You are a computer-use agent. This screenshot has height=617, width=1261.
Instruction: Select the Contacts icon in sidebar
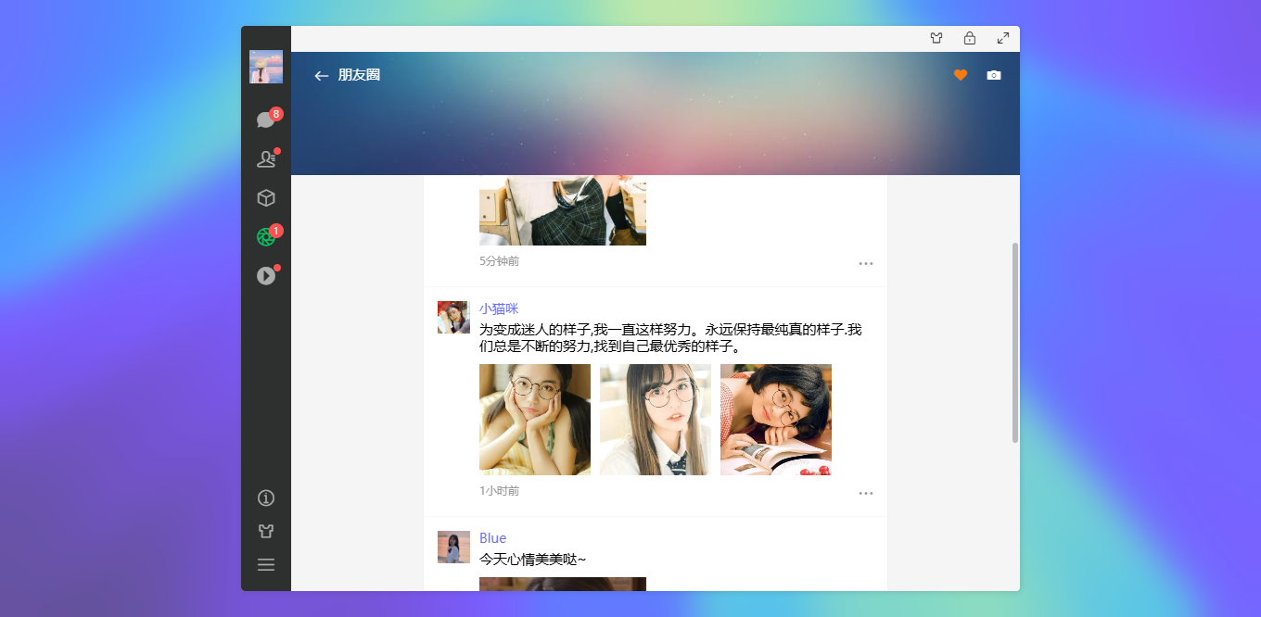[266, 157]
